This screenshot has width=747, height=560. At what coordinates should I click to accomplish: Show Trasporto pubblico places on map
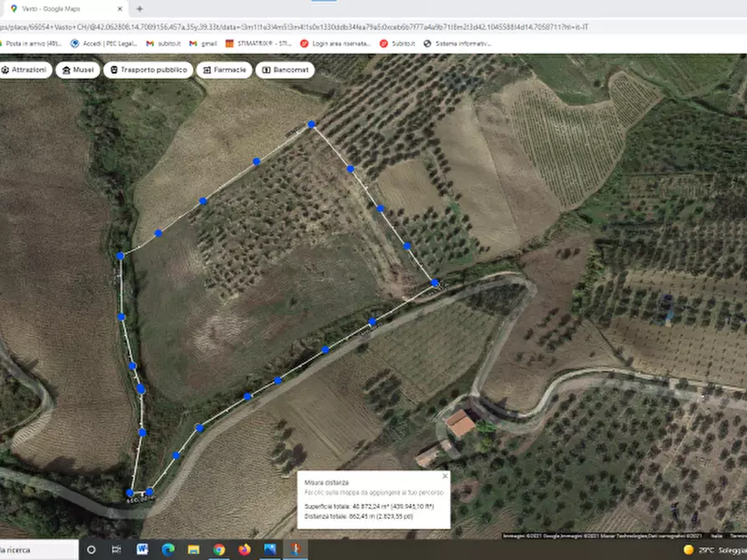click(x=149, y=70)
